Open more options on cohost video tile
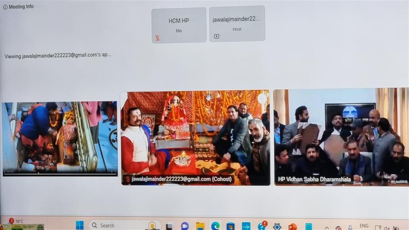 pyautogui.click(x=262, y=98)
